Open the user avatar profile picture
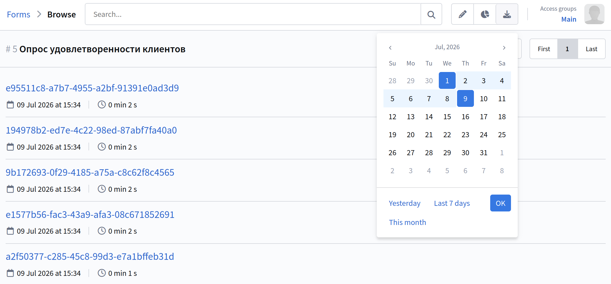Image resolution: width=611 pixels, height=284 pixels. click(594, 14)
